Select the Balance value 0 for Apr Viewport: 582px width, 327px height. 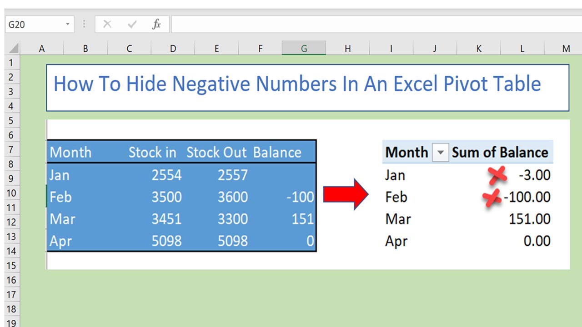pos(311,241)
